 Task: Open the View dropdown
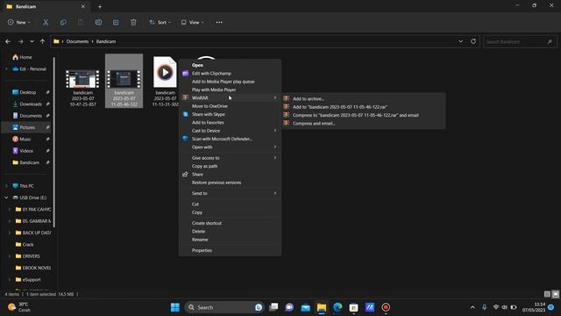tap(192, 22)
